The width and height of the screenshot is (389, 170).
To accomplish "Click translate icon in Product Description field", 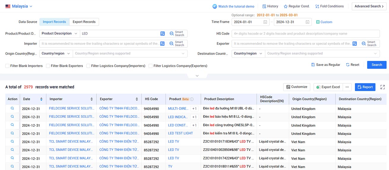I will coord(162,34).
